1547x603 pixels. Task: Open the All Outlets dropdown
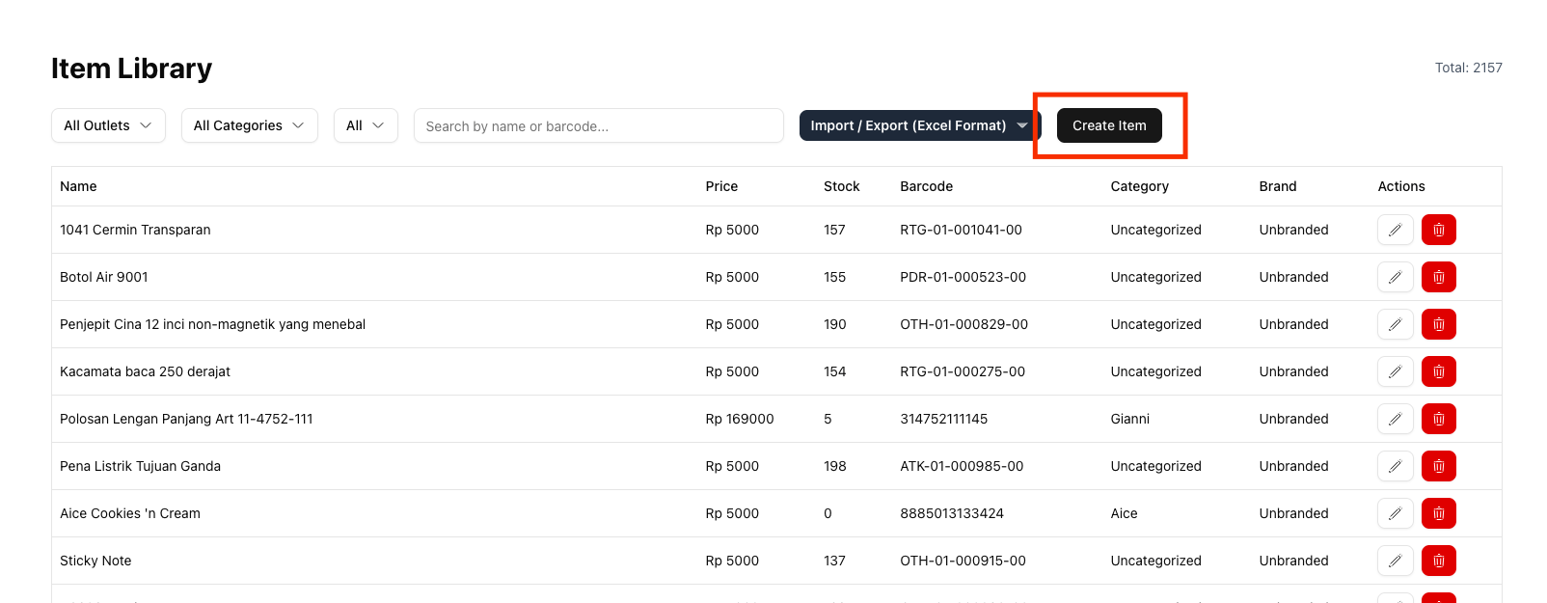(x=108, y=125)
